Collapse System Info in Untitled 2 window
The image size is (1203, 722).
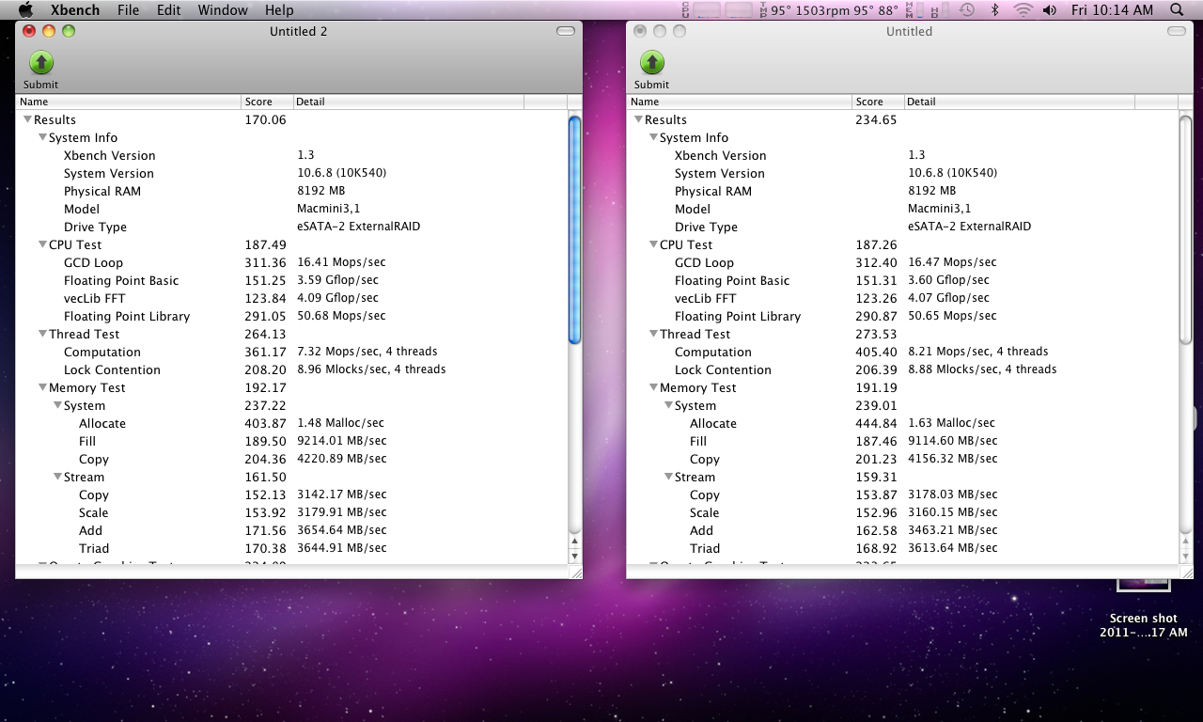pos(42,137)
